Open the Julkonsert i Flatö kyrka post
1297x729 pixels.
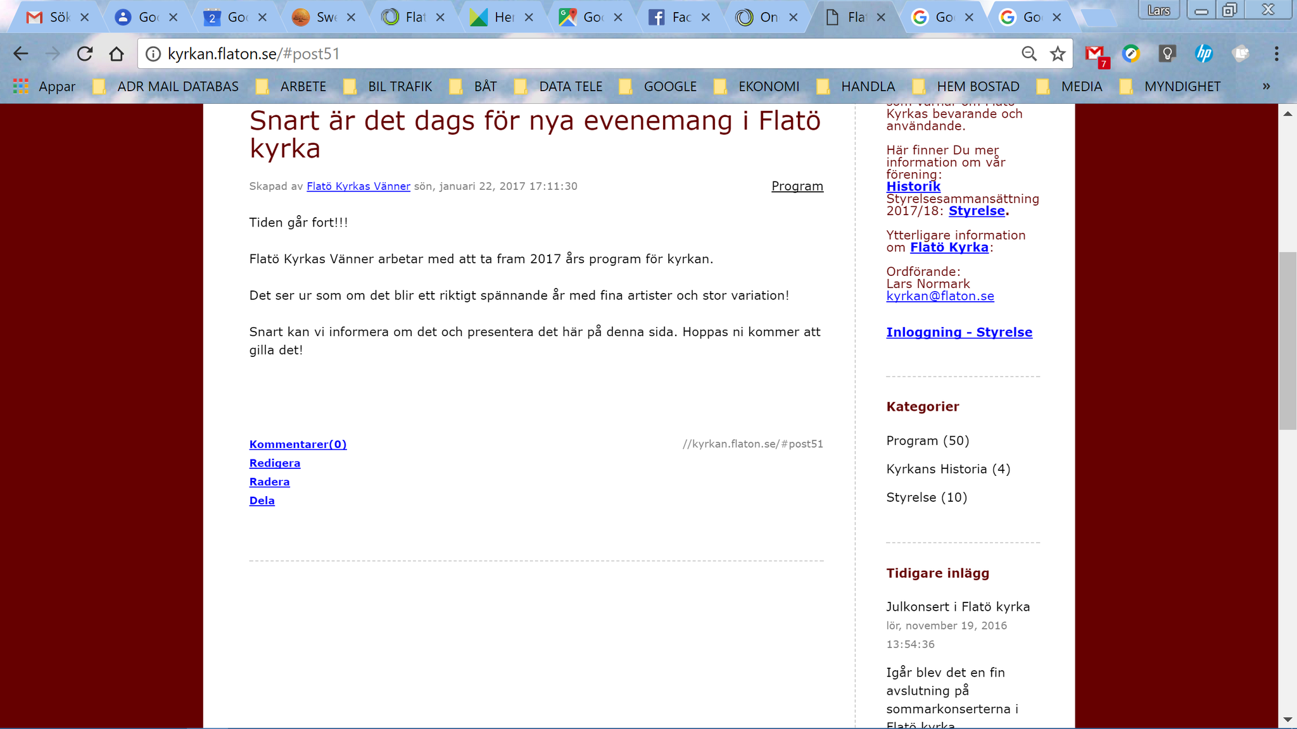coord(958,607)
